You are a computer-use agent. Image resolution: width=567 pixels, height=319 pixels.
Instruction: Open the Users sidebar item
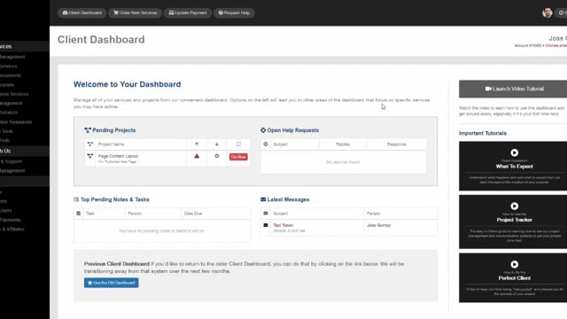[6, 210]
